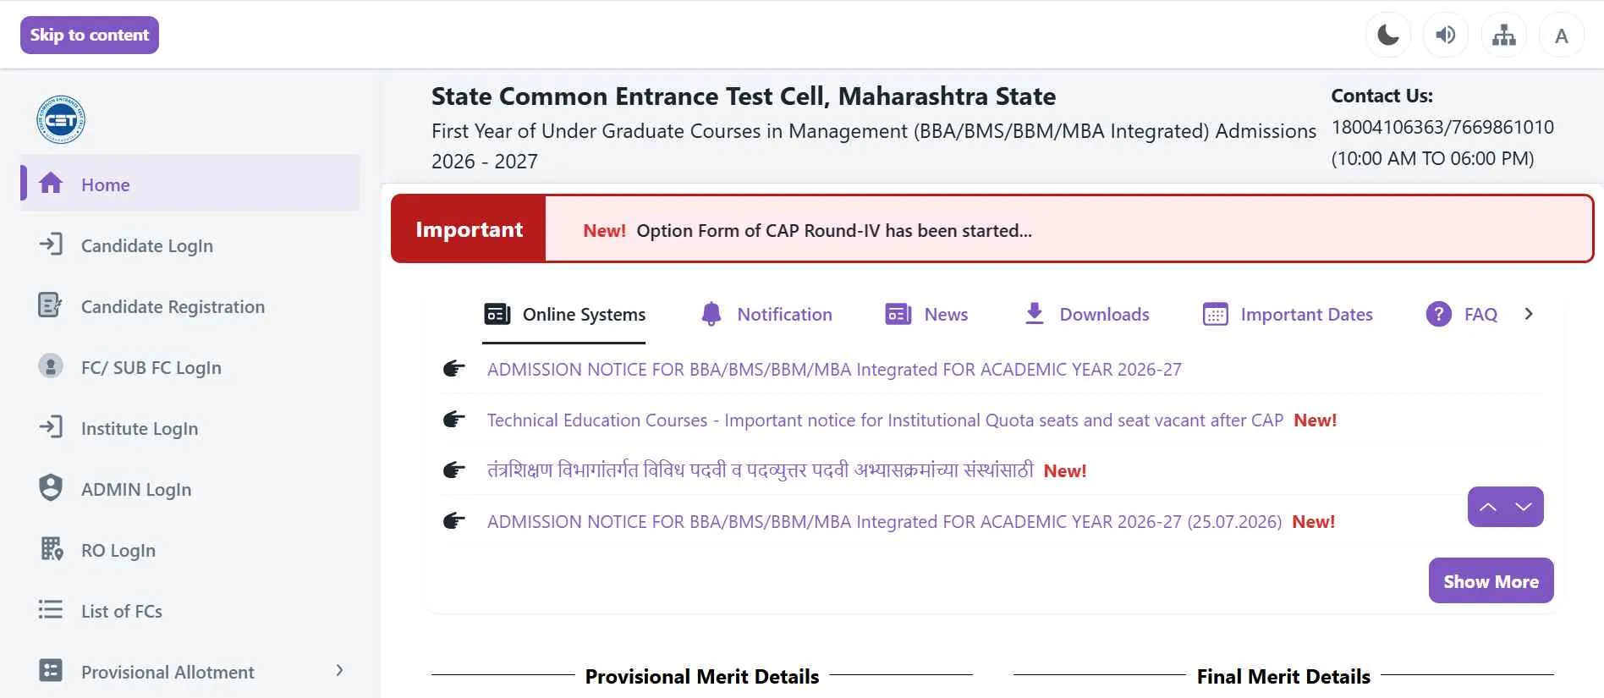
Task: Toggle screen reader speaker icon
Action: [x=1446, y=36]
